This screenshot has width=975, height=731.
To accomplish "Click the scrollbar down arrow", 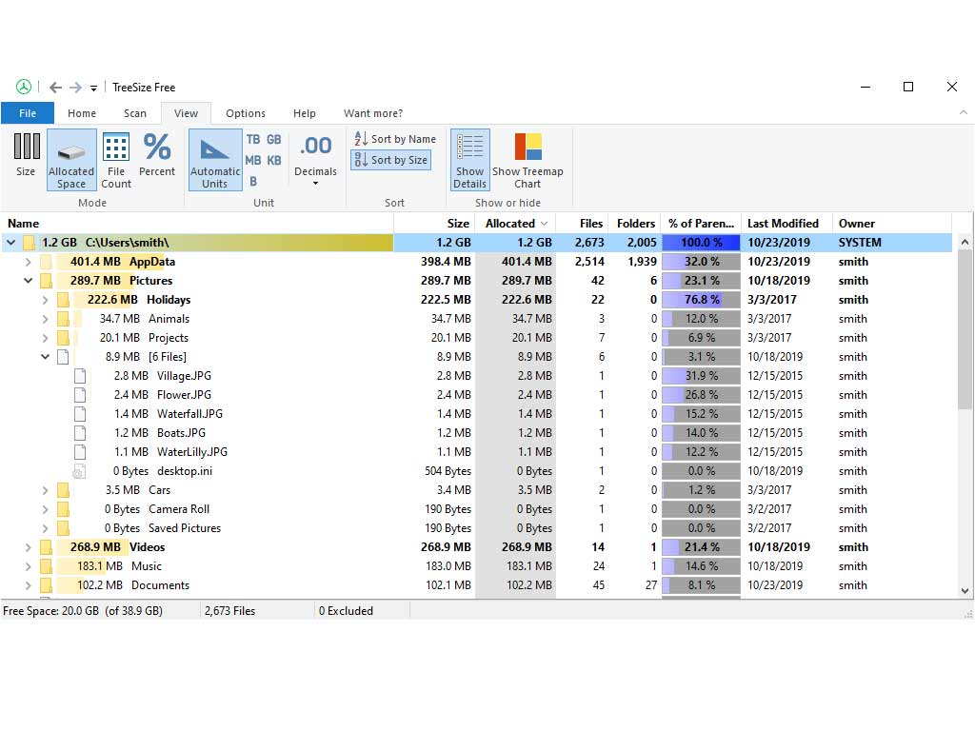I will pos(965,591).
